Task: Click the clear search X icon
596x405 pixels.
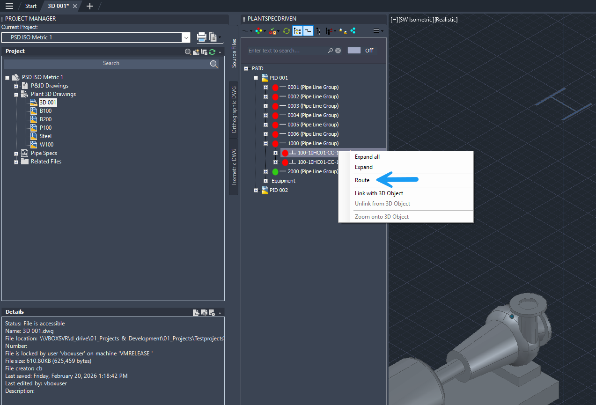Action: tap(338, 51)
